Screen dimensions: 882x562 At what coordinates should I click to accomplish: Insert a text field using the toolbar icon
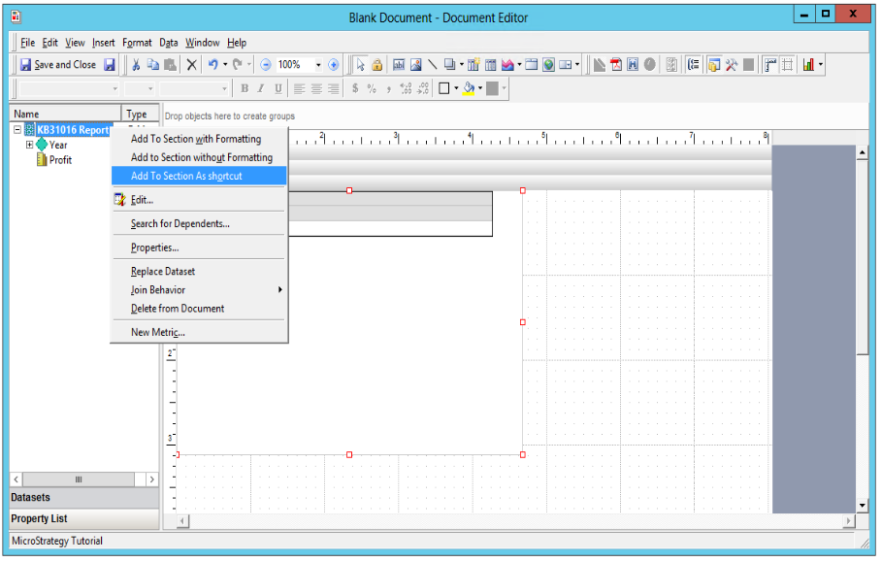coord(401,65)
